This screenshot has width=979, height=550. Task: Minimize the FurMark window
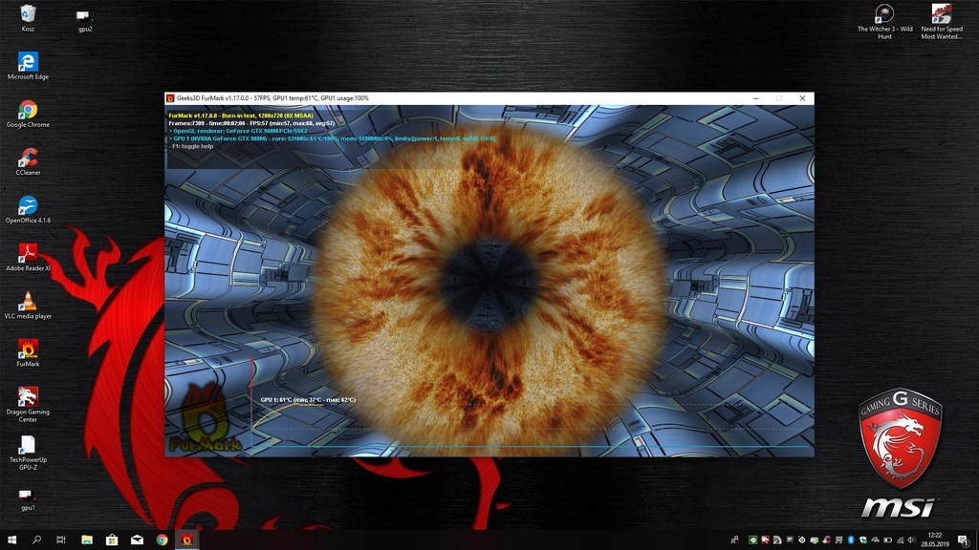pos(756,98)
